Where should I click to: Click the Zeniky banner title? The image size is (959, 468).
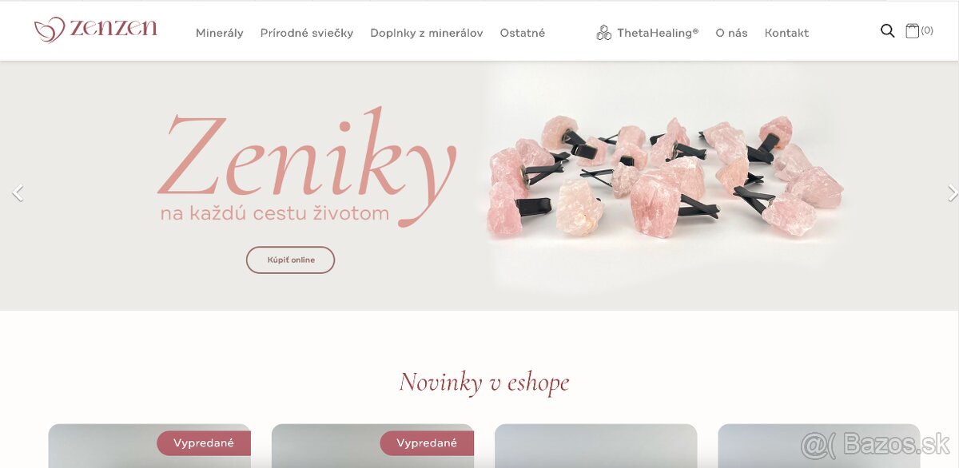[307, 160]
